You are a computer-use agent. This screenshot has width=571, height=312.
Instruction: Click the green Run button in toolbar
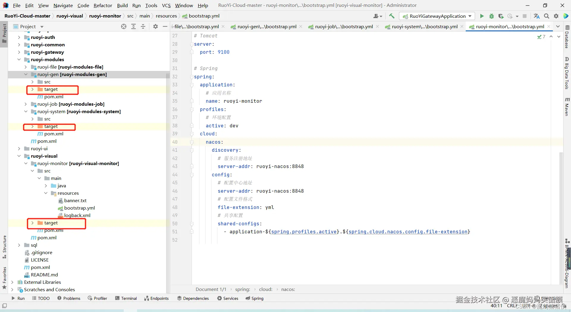pyautogui.click(x=482, y=16)
